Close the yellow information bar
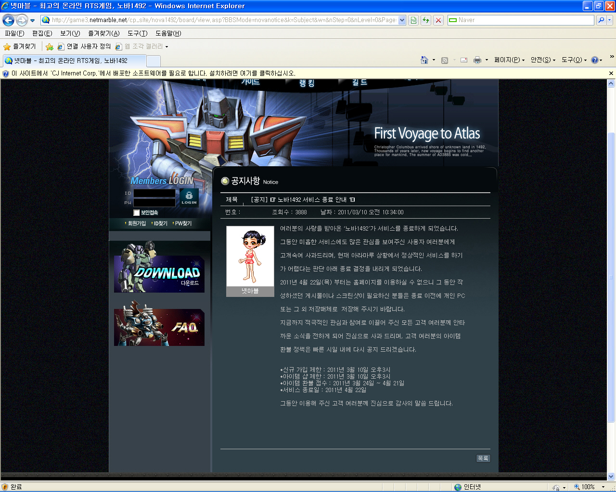The width and height of the screenshot is (616, 492). click(x=611, y=74)
